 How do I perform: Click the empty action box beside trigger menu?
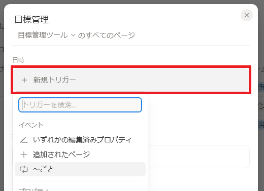[199, 157]
